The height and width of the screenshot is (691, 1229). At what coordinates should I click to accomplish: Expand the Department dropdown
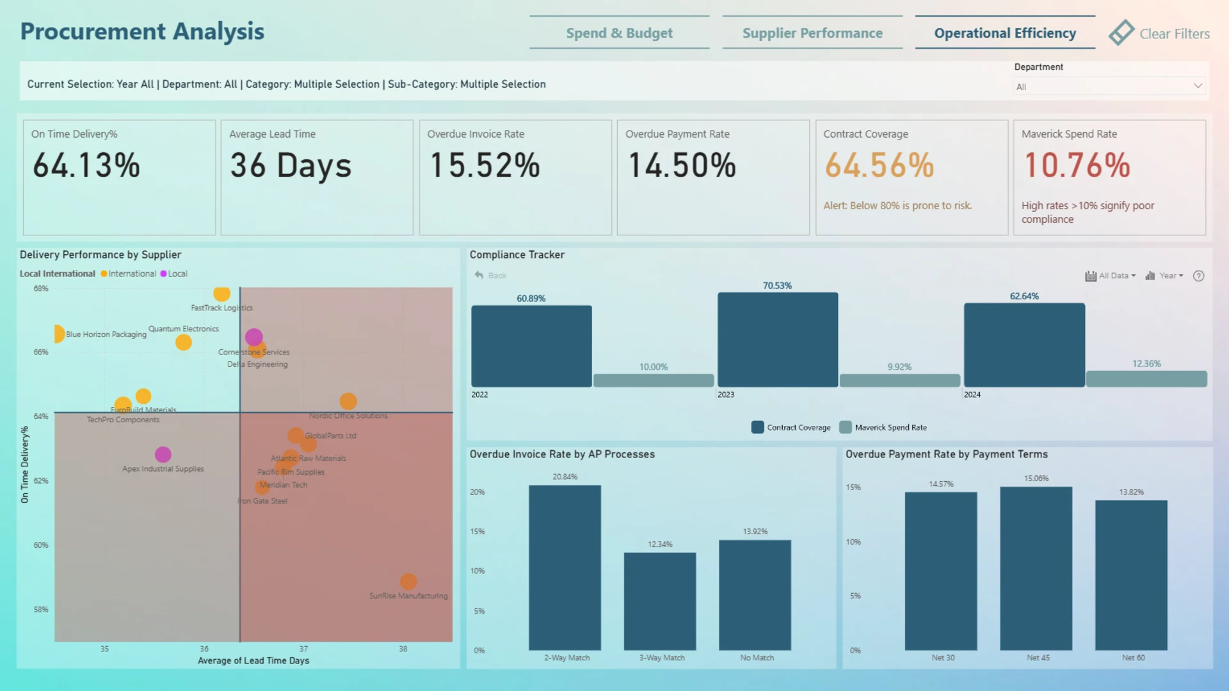click(x=1110, y=86)
